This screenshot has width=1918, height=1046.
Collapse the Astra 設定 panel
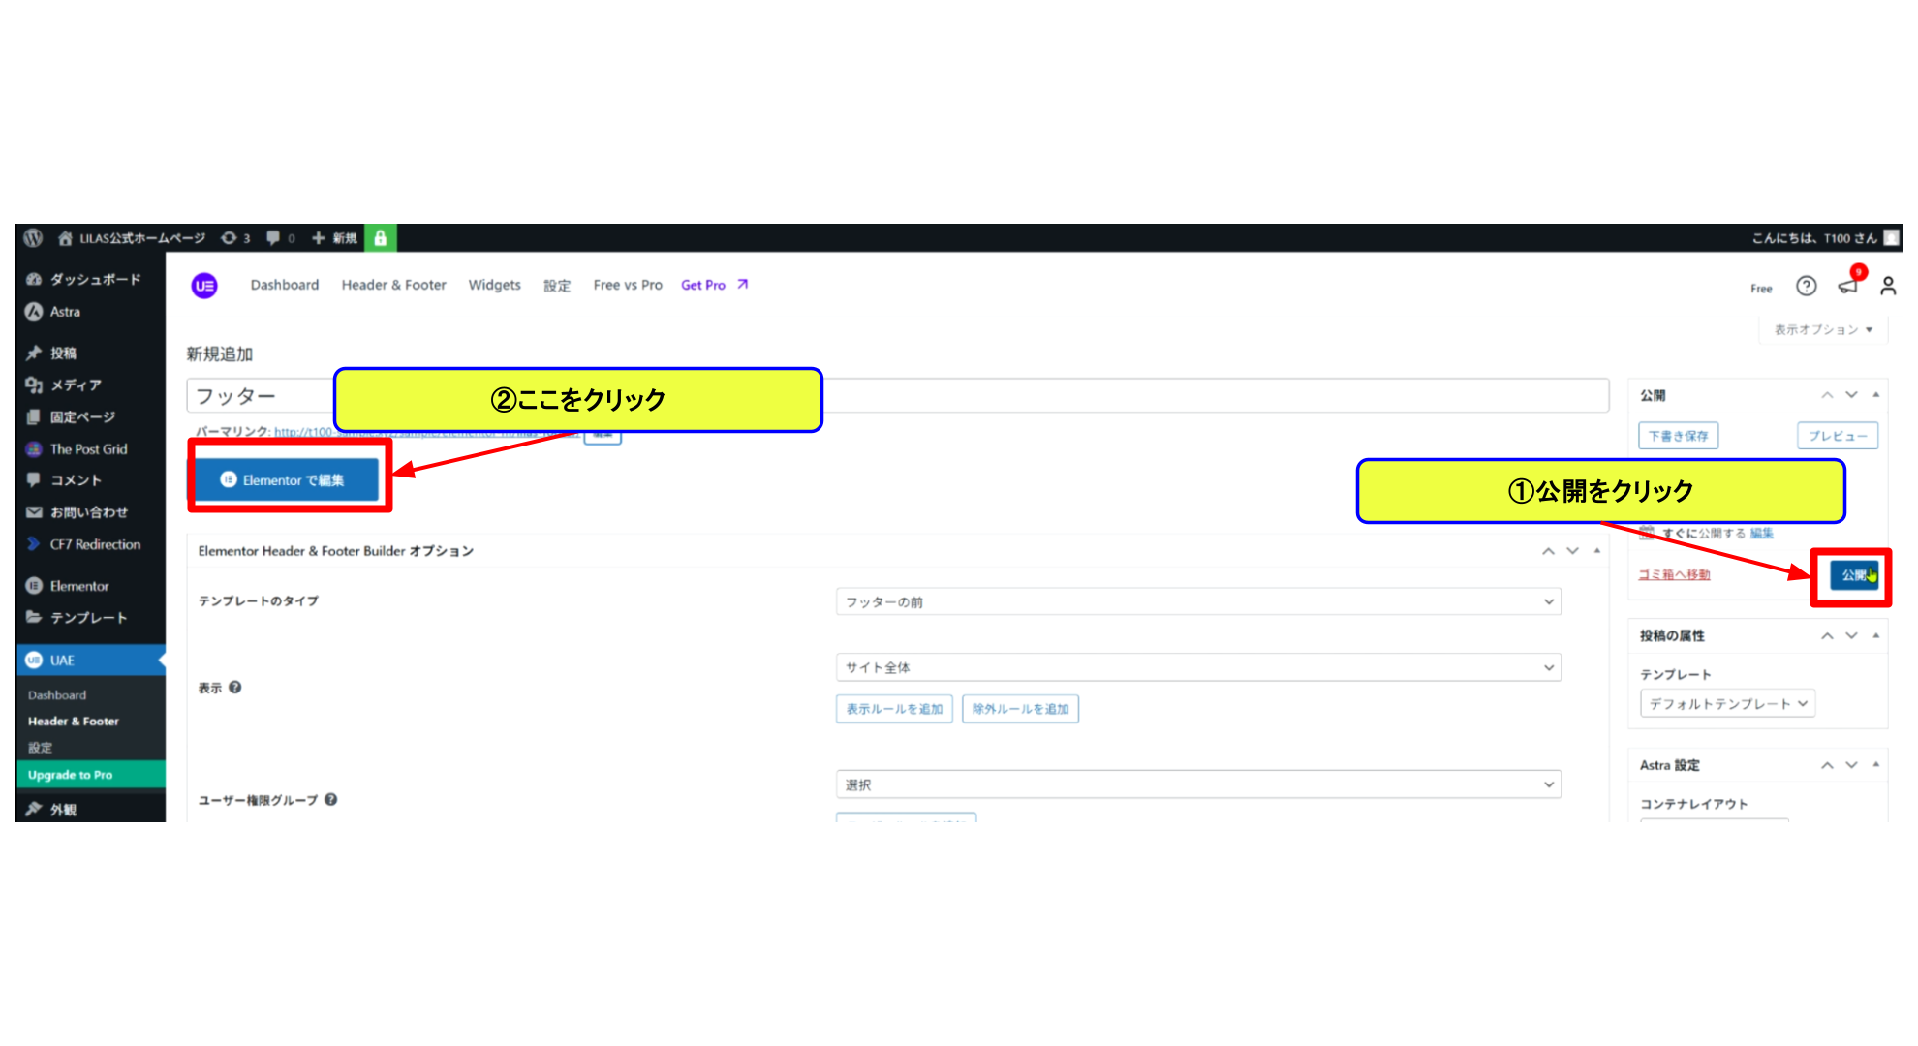[1876, 765]
